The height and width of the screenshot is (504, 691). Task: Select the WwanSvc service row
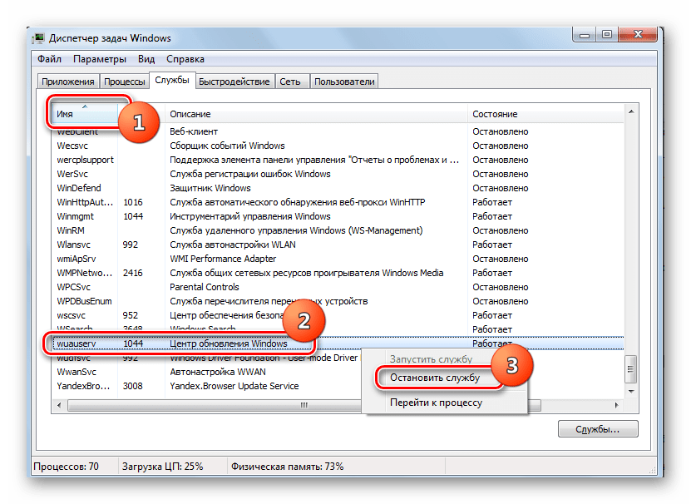(x=338, y=372)
